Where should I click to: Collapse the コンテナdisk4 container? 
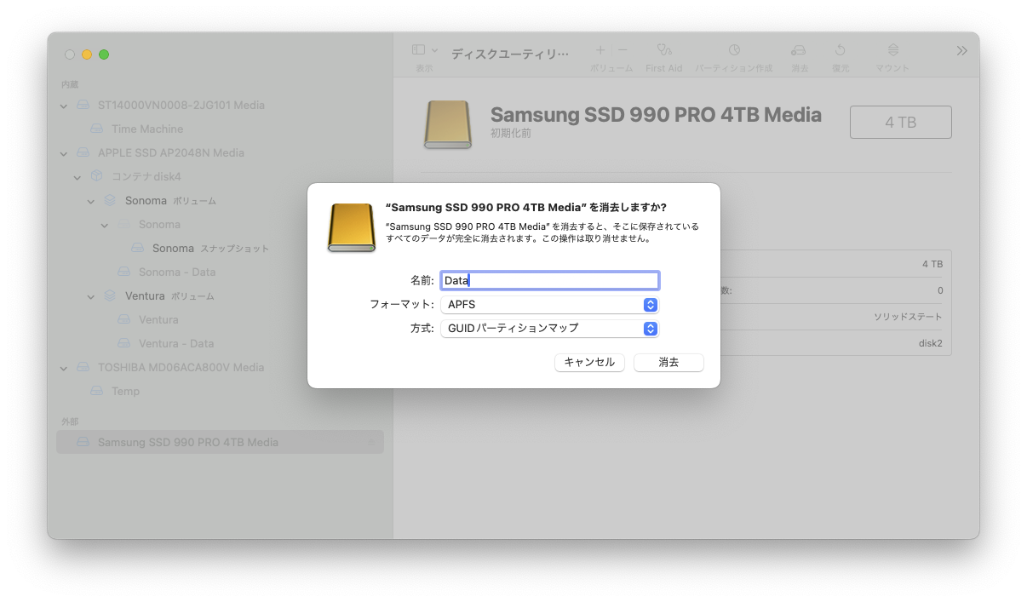(77, 177)
